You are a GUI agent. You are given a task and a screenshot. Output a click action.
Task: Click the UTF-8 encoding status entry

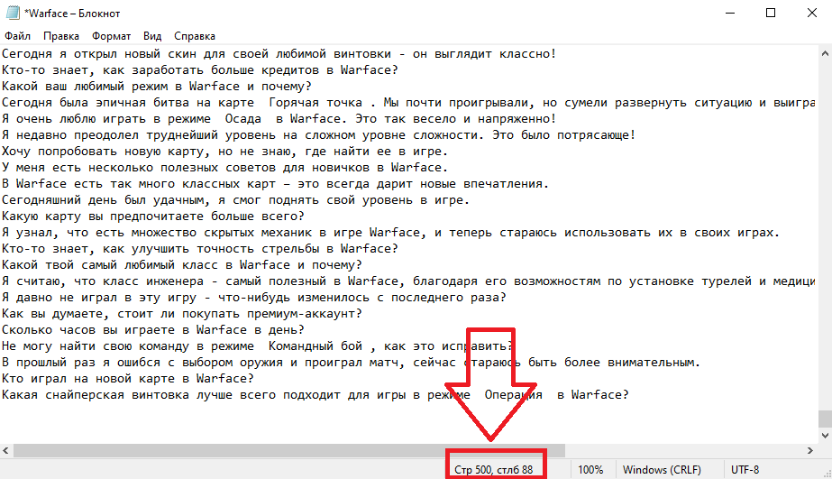pos(745,470)
